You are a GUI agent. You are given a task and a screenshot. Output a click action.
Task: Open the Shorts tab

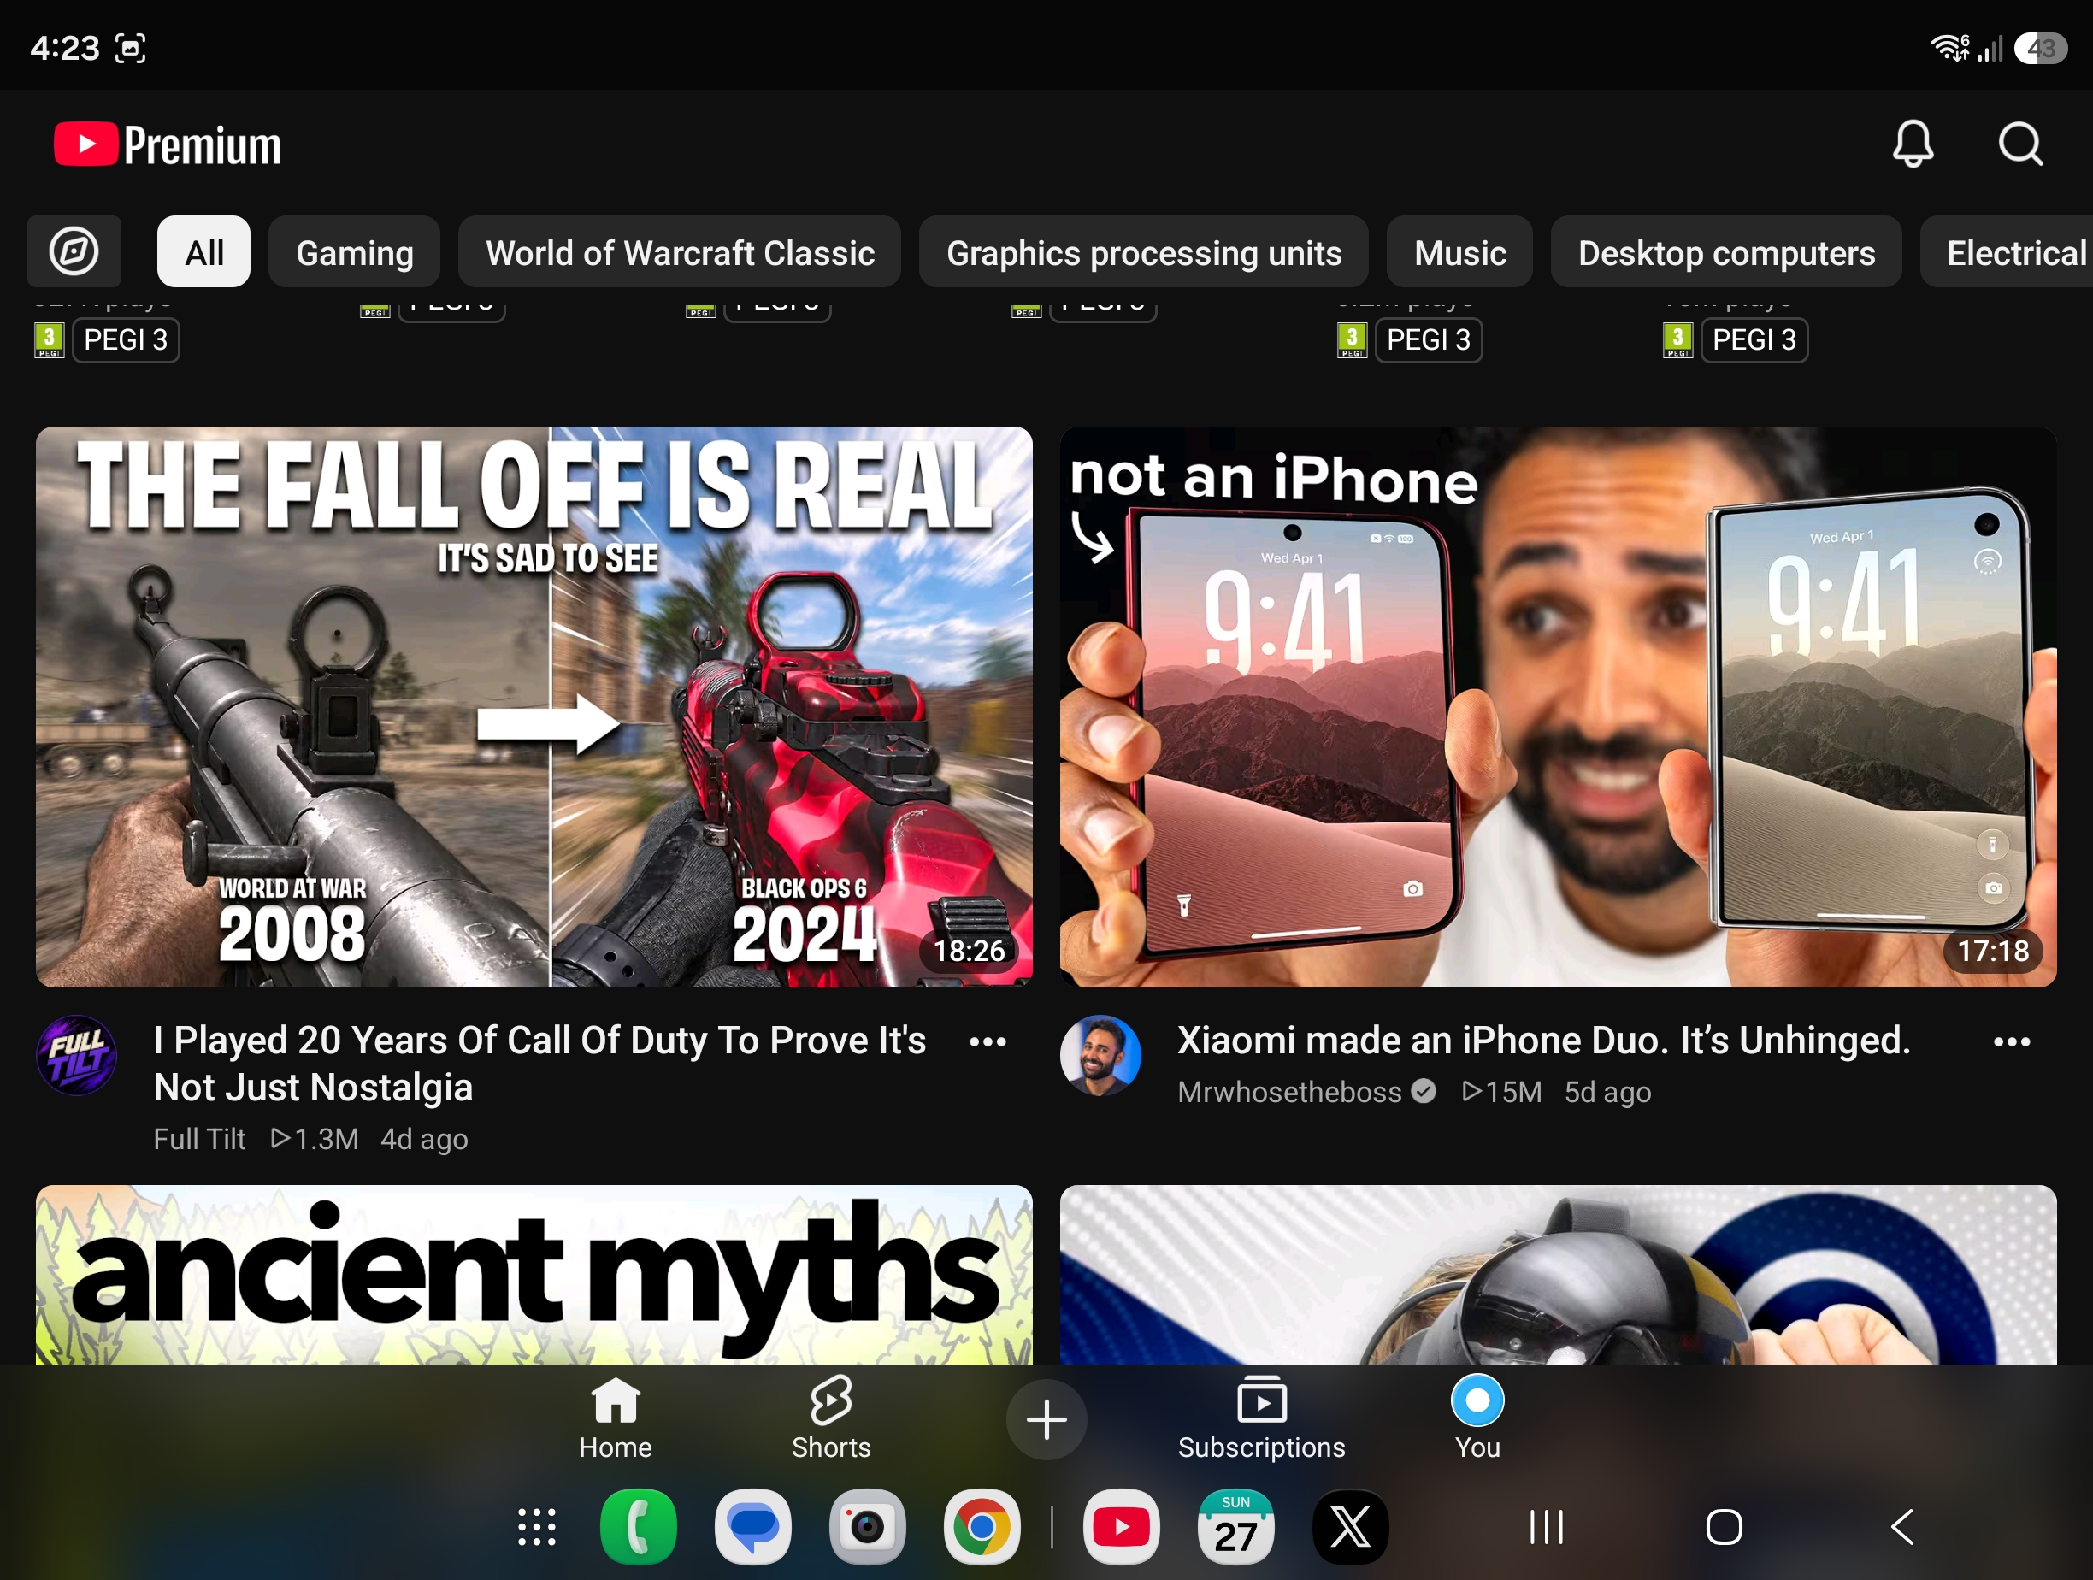(x=831, y=1418)
